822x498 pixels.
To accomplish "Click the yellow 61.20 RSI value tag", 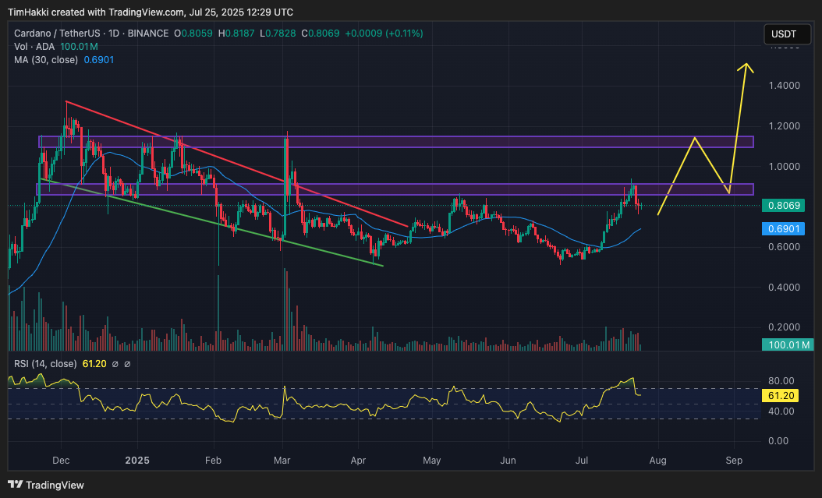I will [781, 396].
